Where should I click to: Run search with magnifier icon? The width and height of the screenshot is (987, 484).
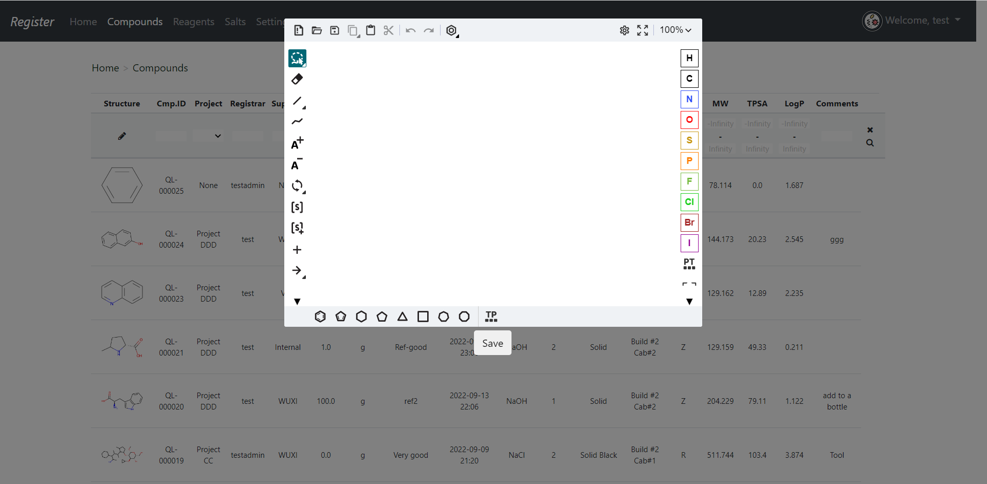pyautogui.click(x=870, y=143)
